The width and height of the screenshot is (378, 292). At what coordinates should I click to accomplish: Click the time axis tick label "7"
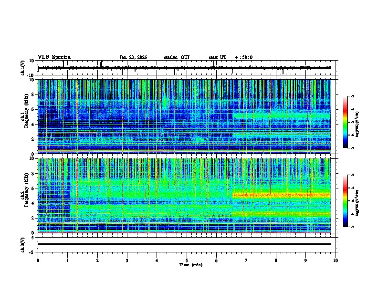246,261
